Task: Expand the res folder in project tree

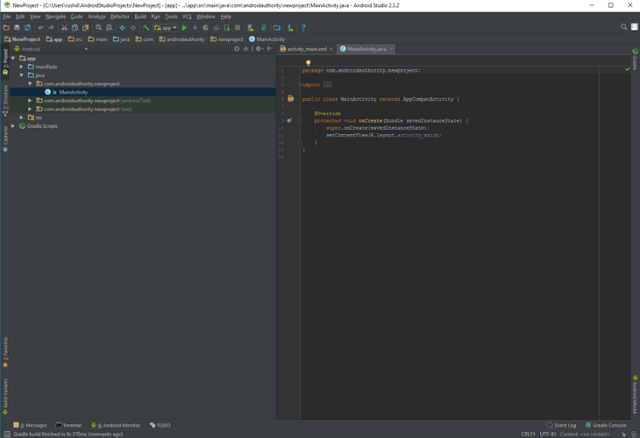Action: point(21,118)
